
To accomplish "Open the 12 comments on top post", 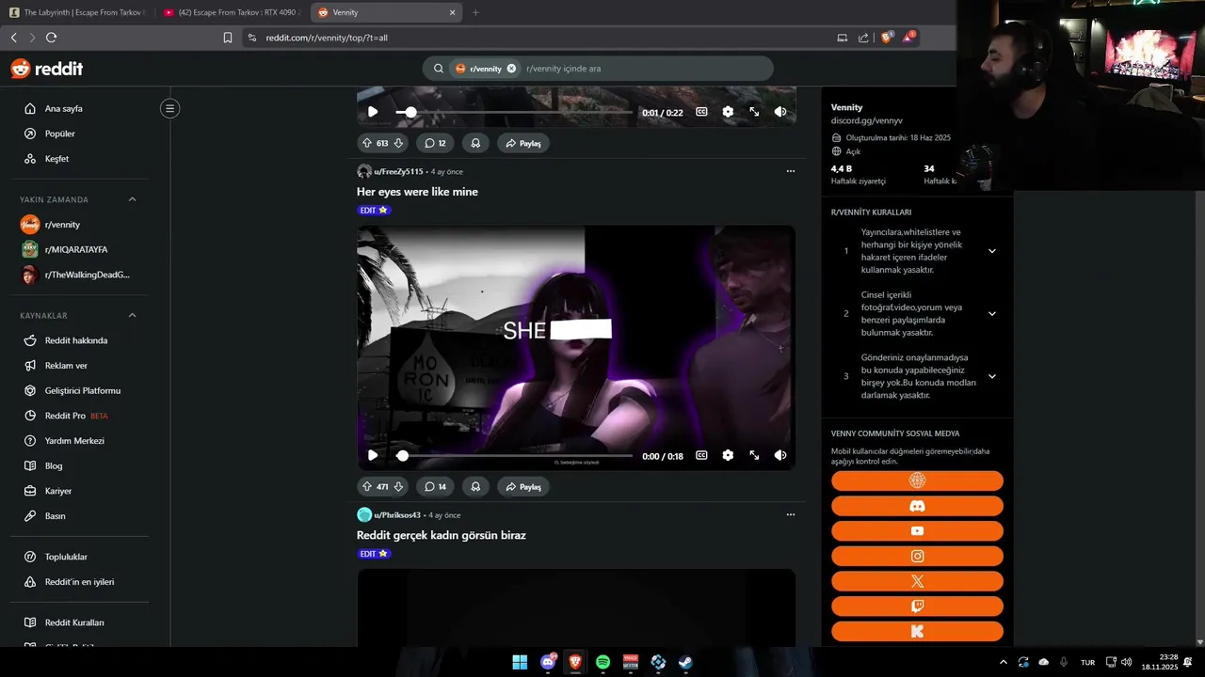I will pos(435,143).
